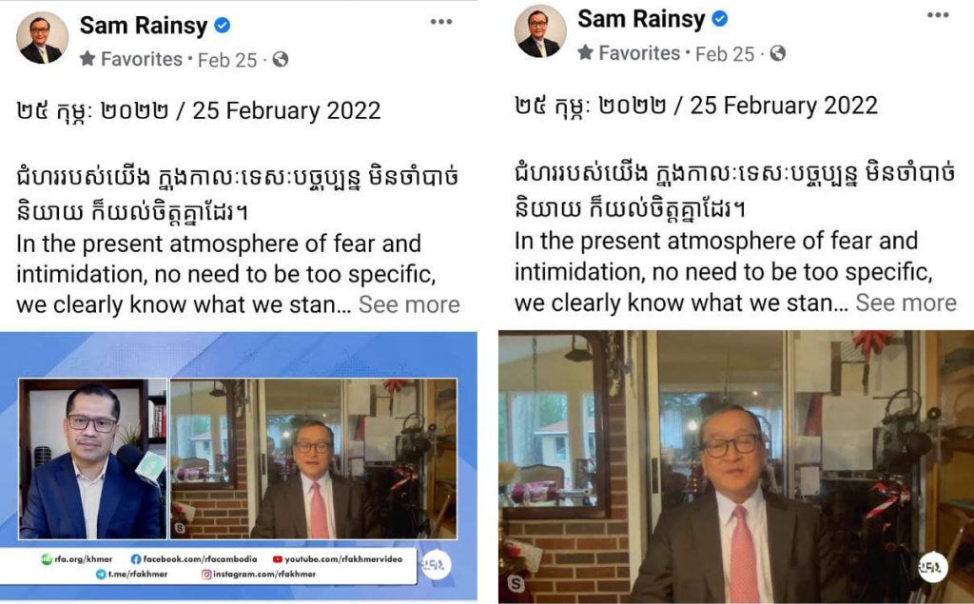The height and width of the screenshot is (604, 974).
Task: Click the globe privacy icon on the left post
Action: point(281,60)
